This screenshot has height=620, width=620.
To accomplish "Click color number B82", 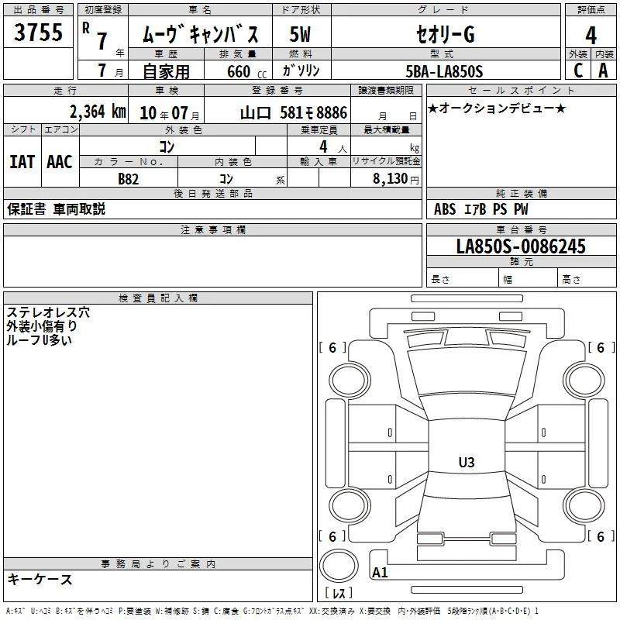I will [x=129, y=179].
